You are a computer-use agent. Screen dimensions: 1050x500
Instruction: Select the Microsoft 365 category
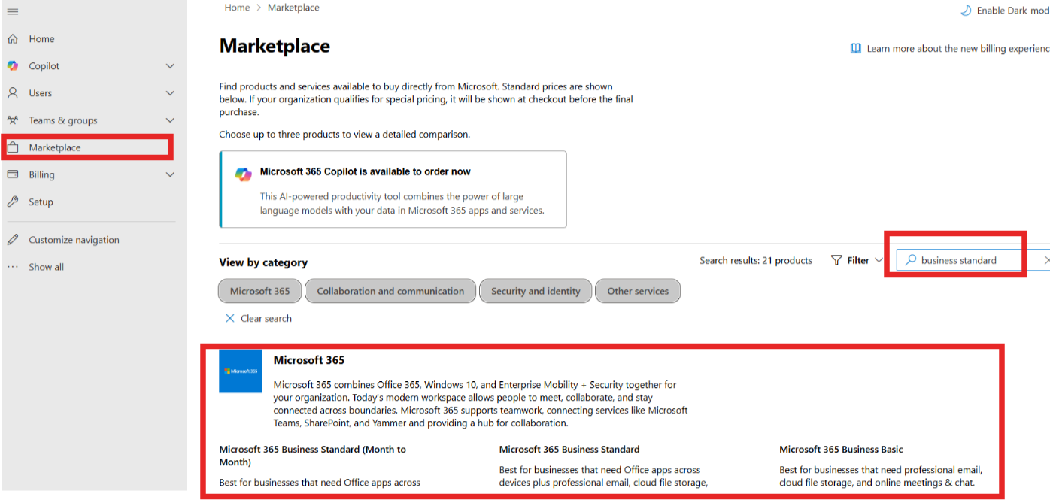260,291
